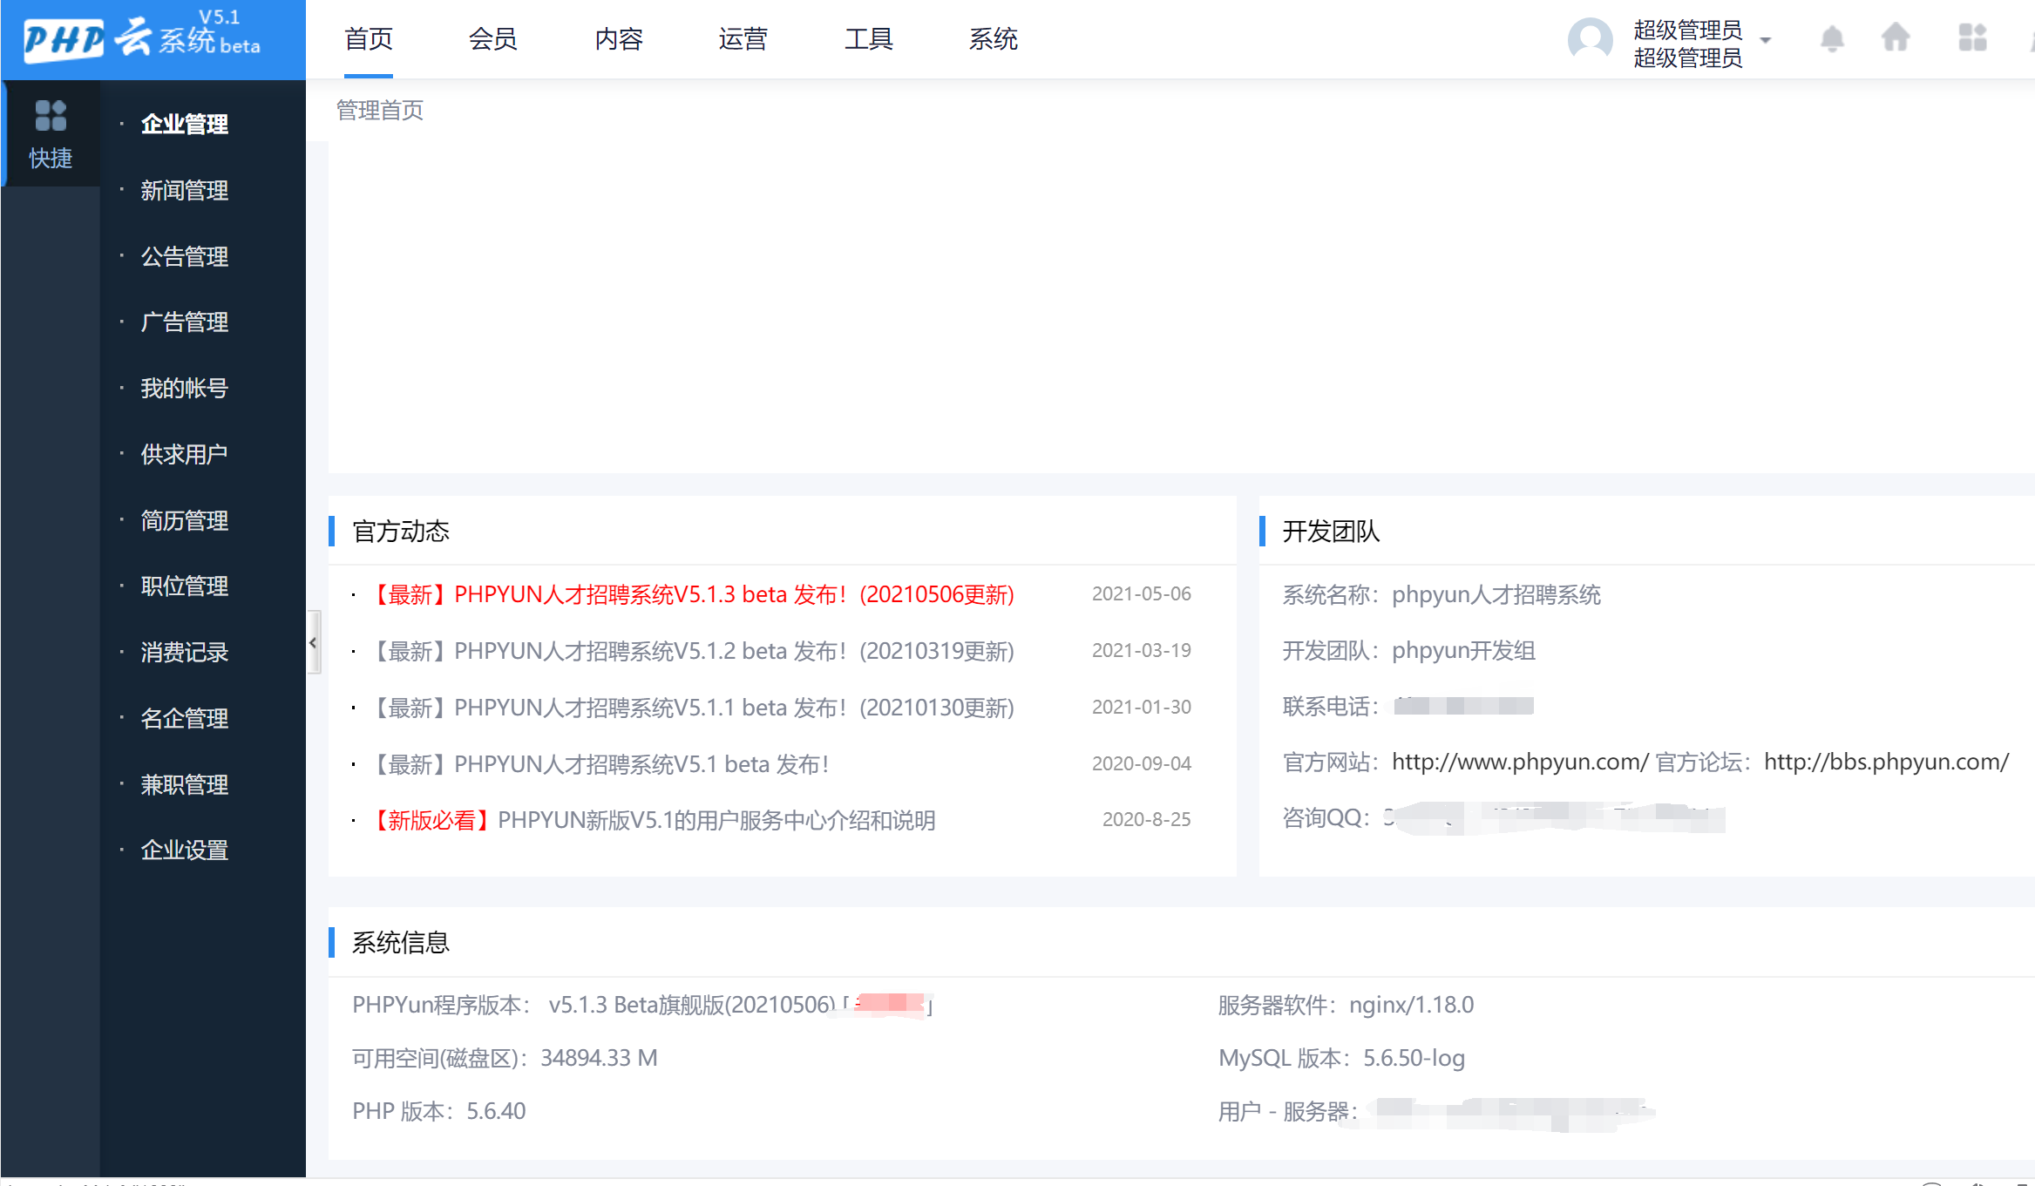Open the 新版必看 user service center article
2035x1186 pixels.
point(654,820)
